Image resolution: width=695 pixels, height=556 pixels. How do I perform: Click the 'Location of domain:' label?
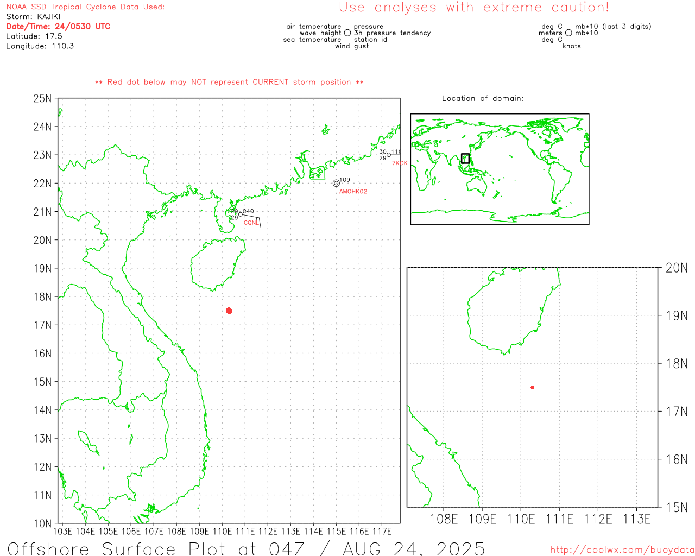pyautogui.click(x=483, y=98)
